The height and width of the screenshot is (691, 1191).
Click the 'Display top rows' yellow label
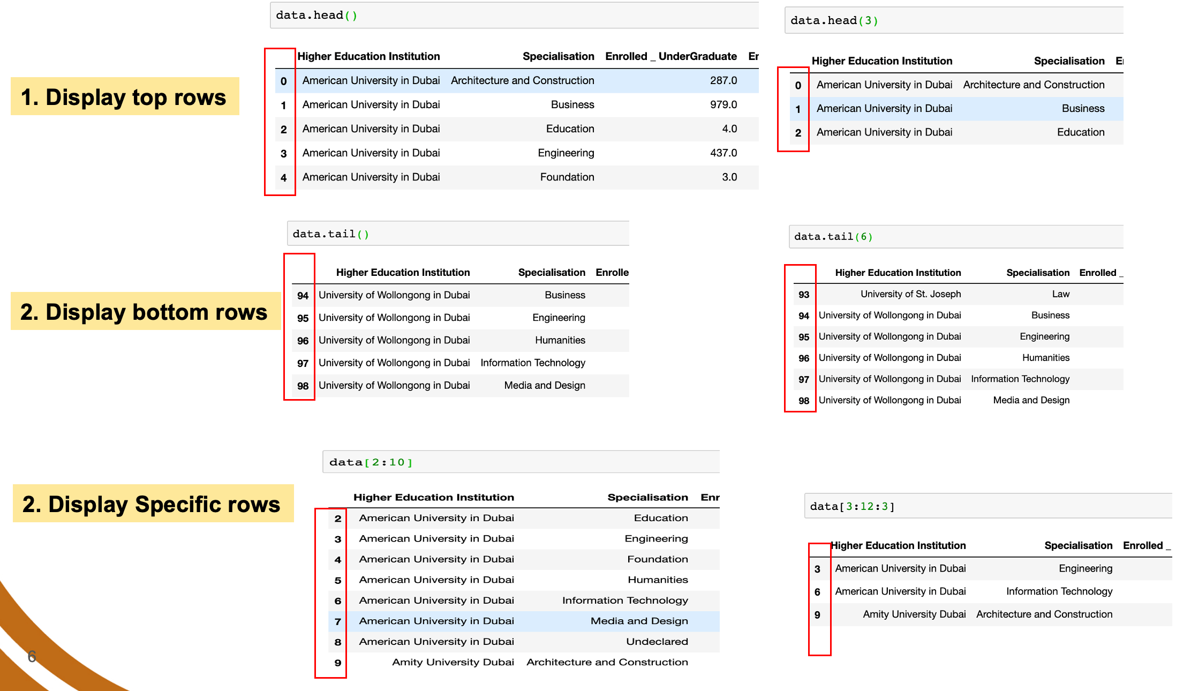click(x=124, y=97)
